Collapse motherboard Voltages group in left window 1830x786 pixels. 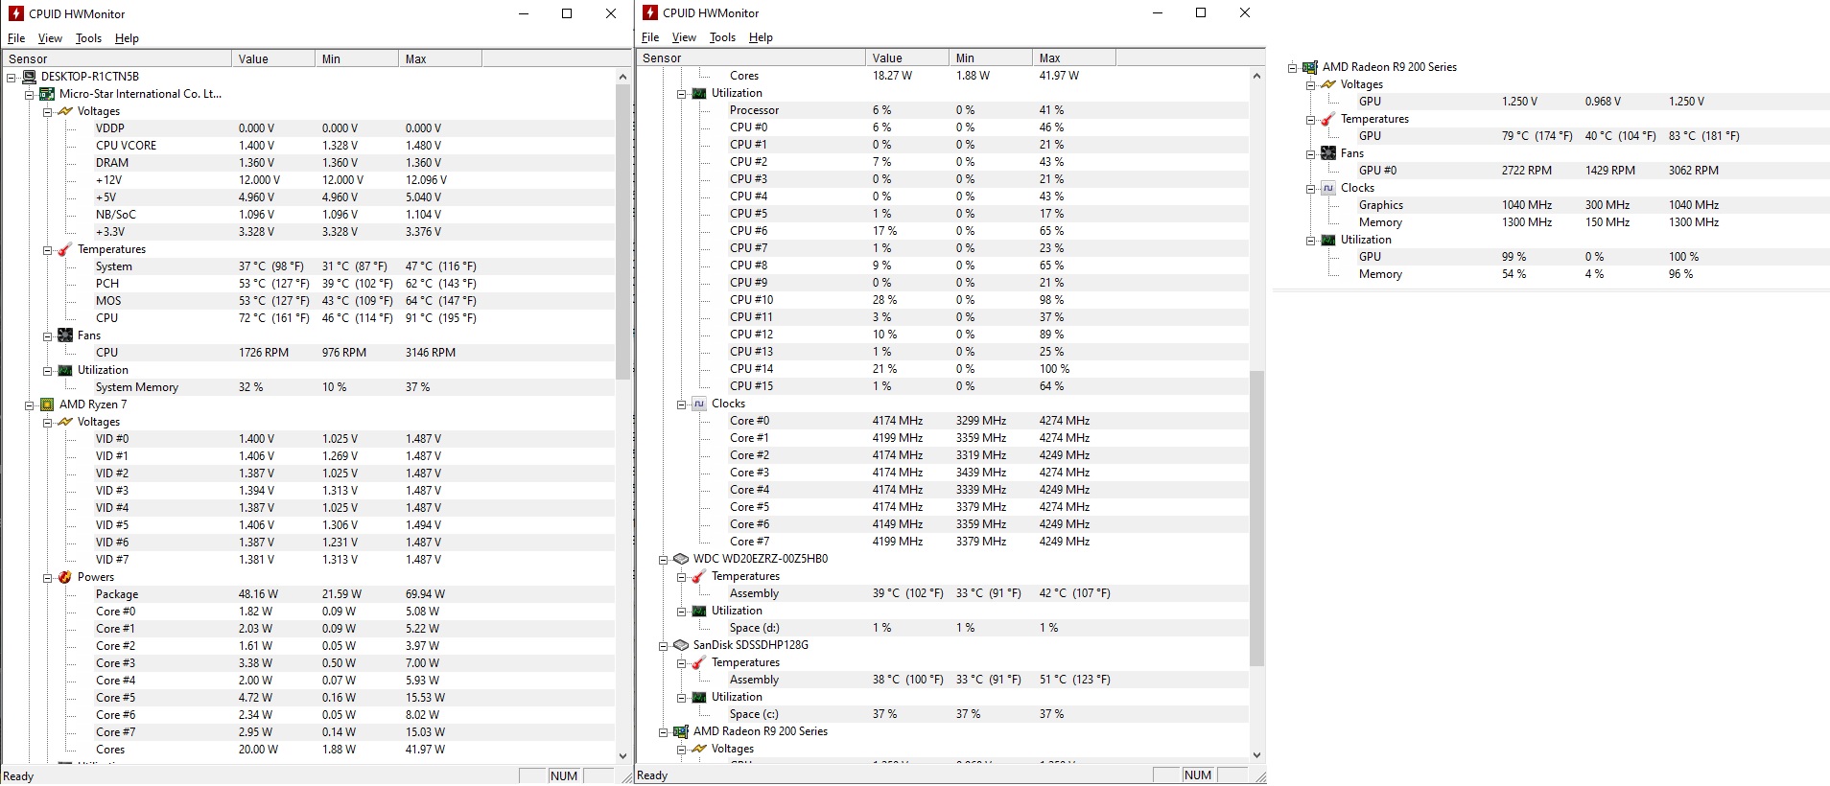48,111
